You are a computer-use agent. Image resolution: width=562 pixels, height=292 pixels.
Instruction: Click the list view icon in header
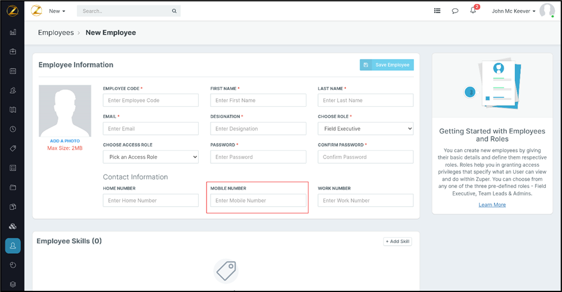(x=437, y=11)
